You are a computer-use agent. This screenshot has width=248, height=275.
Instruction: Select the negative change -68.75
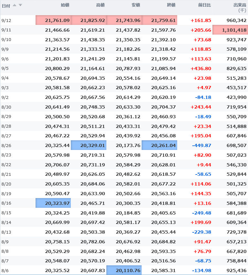(203, 261)
